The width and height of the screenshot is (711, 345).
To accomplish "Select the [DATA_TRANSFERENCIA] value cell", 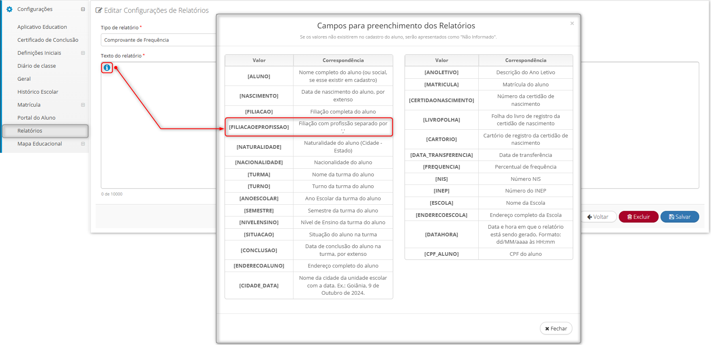I will click(441, 155).
